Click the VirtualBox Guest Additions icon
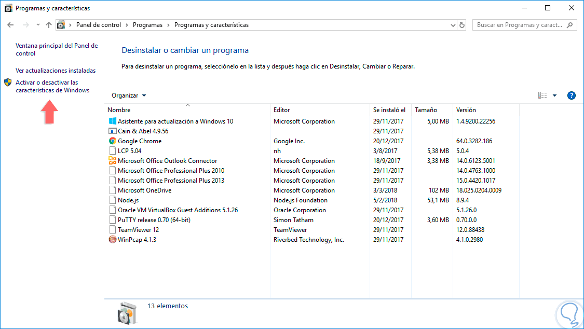 click(x=113, y=210)
